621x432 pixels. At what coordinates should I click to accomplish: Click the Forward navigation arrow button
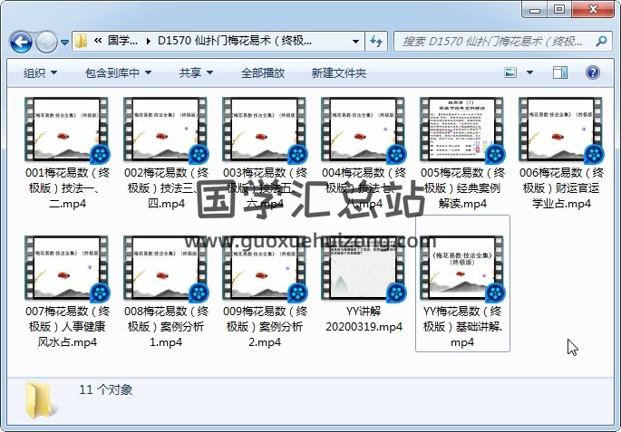click(46, 42)
